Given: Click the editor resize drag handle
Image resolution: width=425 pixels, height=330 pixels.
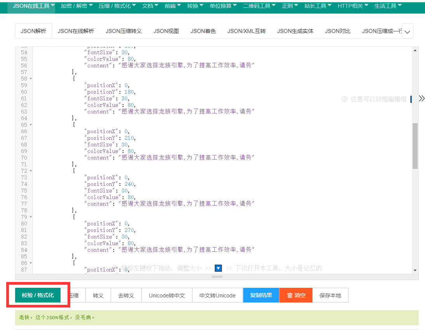Looking at the screenshot, I should [217, 277].
